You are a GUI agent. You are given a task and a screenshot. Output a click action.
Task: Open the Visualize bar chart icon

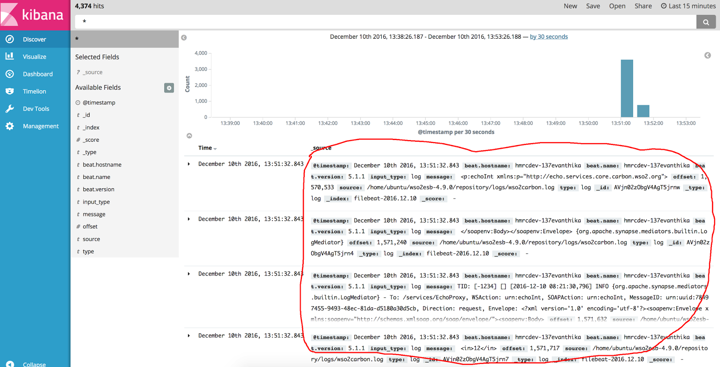10,56
